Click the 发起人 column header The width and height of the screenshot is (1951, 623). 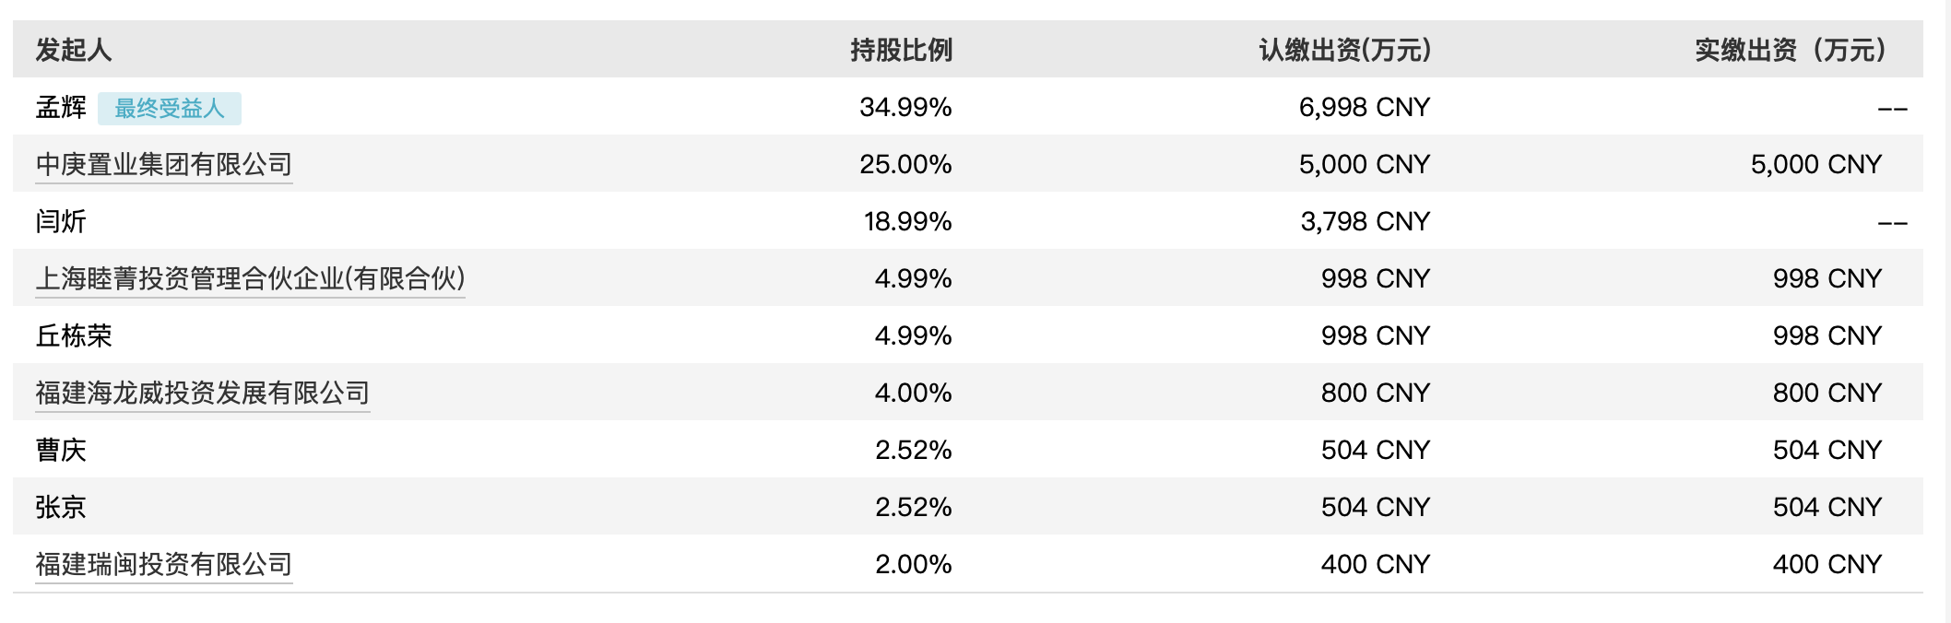[74, 50]
